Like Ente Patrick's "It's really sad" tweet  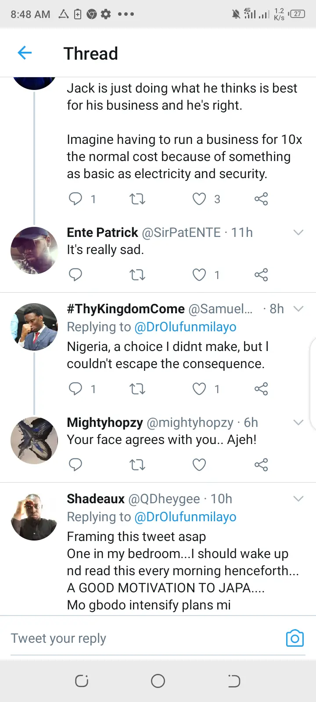tap(199, 275)
